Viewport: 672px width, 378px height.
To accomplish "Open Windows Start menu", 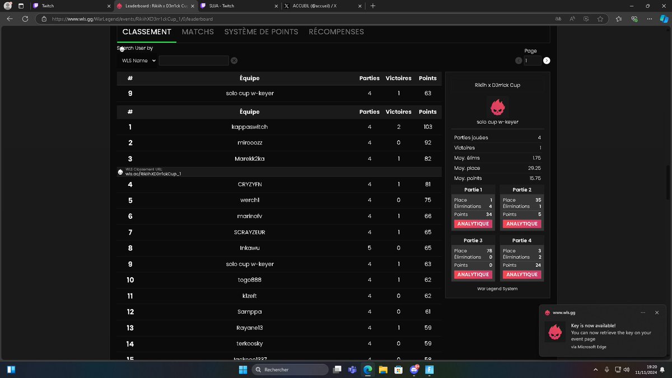I will [242, 370].
